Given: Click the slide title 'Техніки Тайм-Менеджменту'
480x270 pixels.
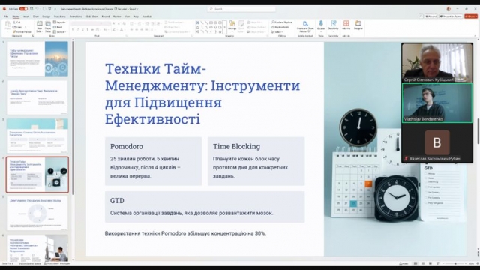Looking at the screenshot, I should [202, 94].
